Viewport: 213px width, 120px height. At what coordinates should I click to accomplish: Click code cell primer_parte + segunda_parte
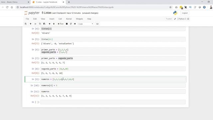[113, 58]
